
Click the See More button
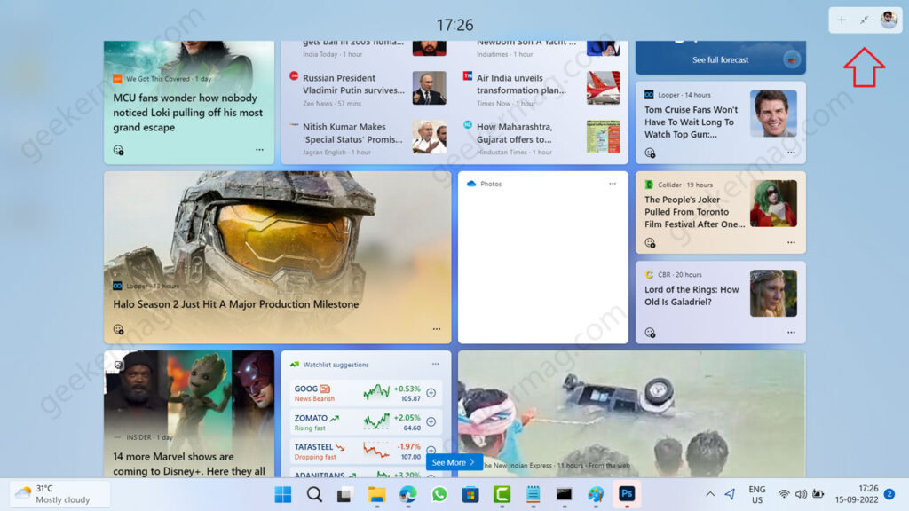(454, 462)
